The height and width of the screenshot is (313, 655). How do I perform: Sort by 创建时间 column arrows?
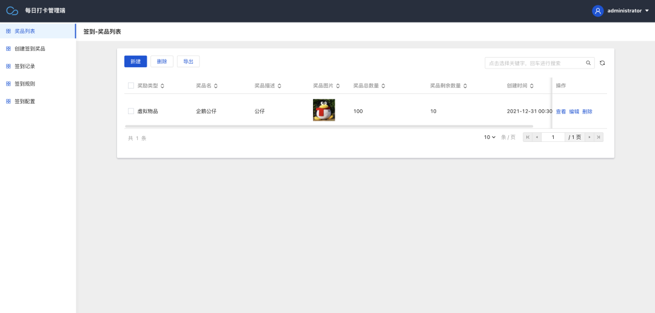(x=532, y=86)
